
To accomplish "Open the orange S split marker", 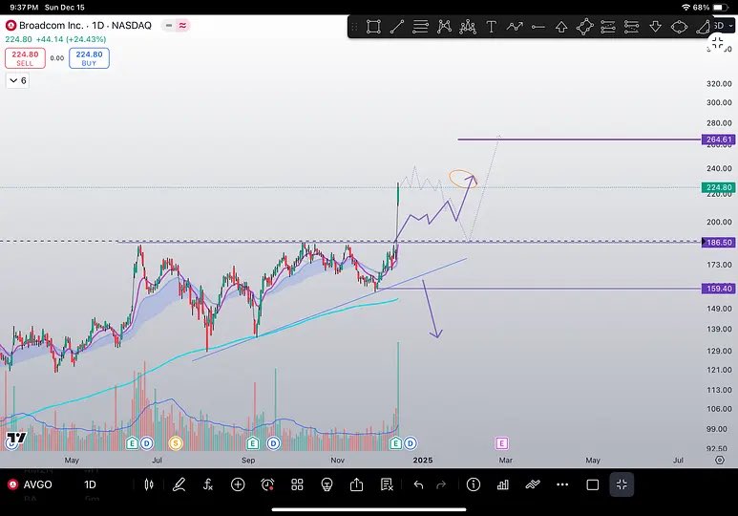I will pyautogui.click(x=176, y=443).
